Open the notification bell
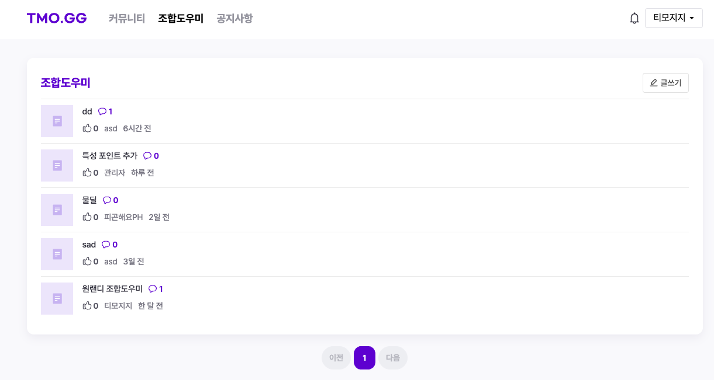Viewport: 714px width, 380px height. click(634, 18)
